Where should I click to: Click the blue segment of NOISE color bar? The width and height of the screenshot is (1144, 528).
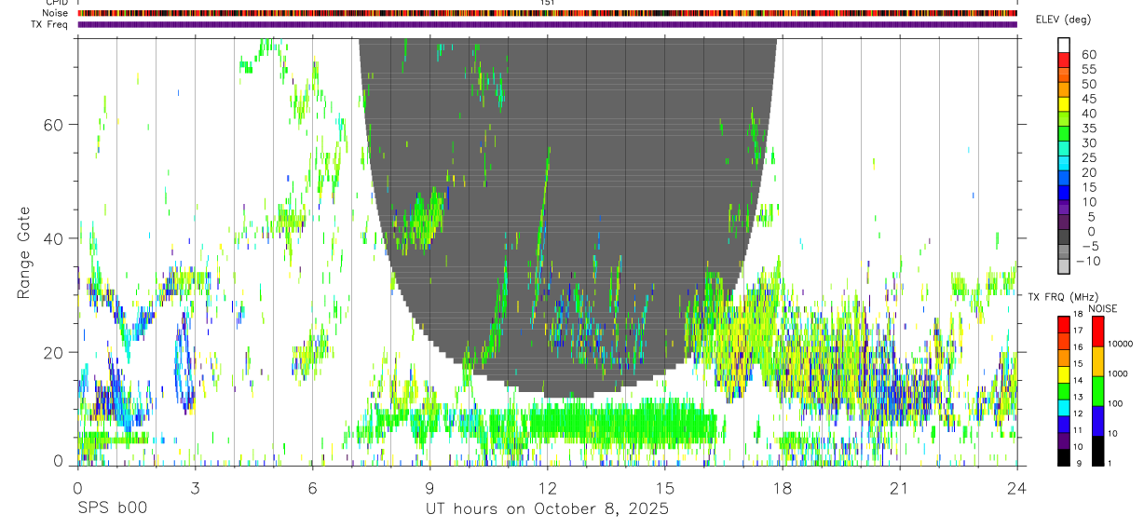(1096, 421)
